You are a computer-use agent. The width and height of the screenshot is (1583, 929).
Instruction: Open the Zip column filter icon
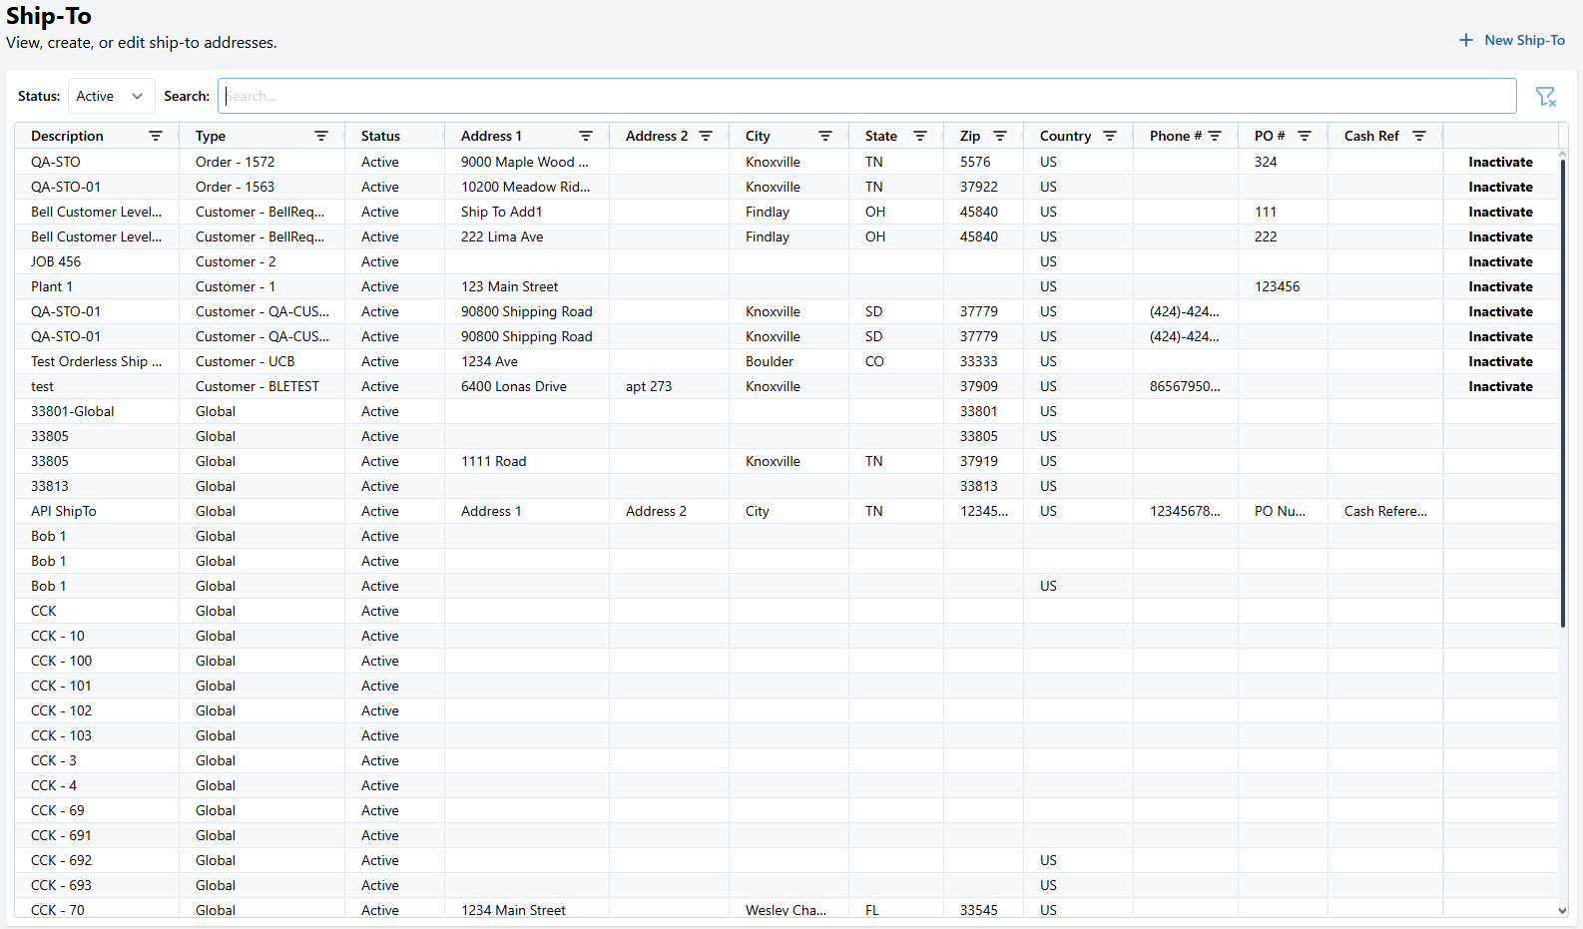point(1000,136)
